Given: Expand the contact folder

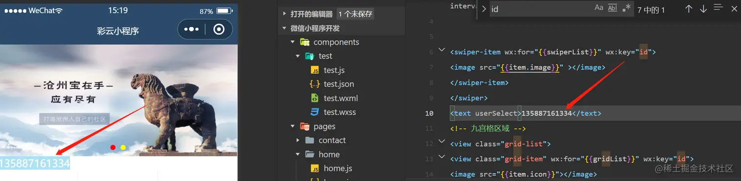Looking at the screenshot, I should [298, 140].
